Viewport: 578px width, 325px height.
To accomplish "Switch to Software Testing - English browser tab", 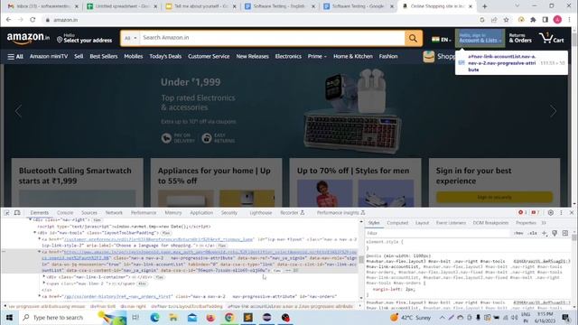I will 280,6.
